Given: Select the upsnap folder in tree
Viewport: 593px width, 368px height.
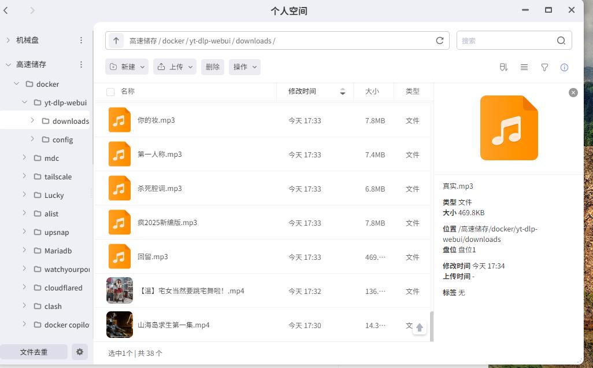Looking at the screenshot, I should tap(56, 232).
